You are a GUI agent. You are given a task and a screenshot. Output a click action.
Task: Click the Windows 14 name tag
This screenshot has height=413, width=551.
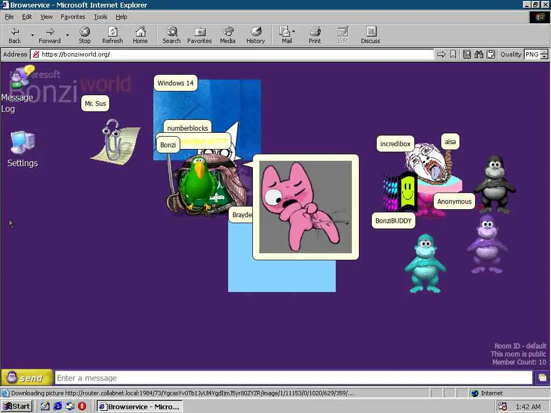(175, 83)
